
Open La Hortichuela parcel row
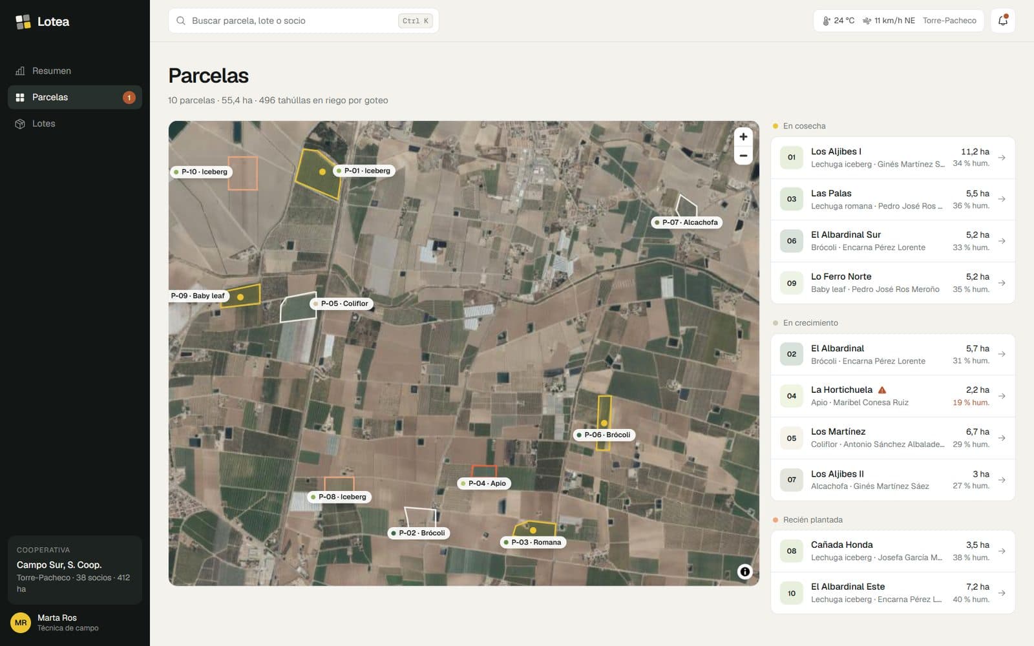pyautogui.click(x=893, y=396)
